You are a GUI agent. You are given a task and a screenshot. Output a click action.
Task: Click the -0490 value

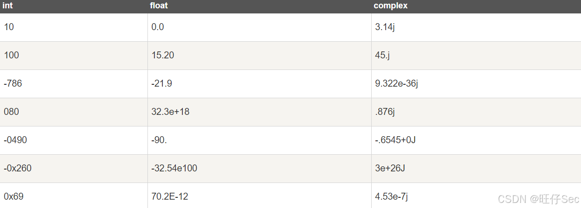[15, 140]
